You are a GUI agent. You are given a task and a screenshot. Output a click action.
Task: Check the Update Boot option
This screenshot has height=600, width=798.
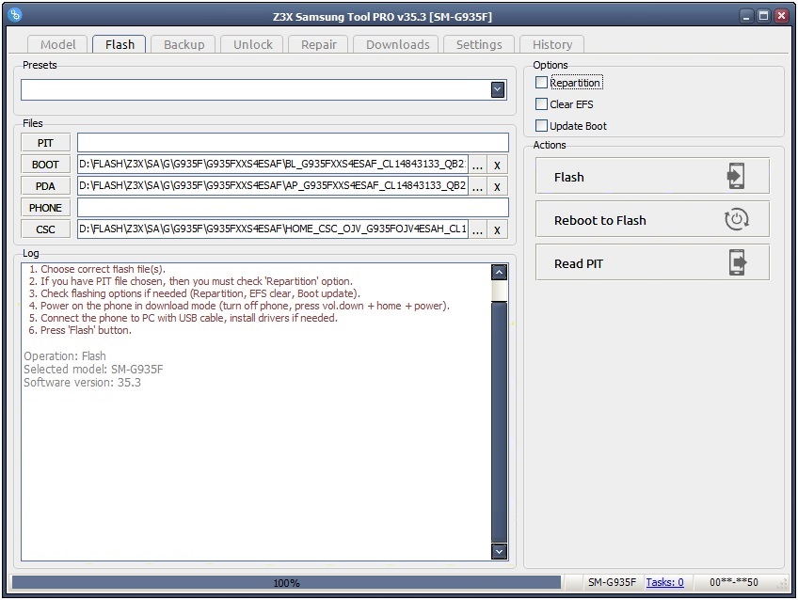(x=541, y=126)
